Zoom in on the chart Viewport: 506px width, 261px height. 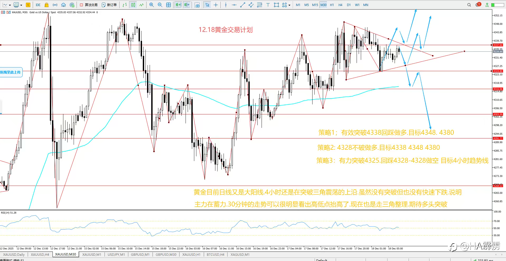point(152,5)
